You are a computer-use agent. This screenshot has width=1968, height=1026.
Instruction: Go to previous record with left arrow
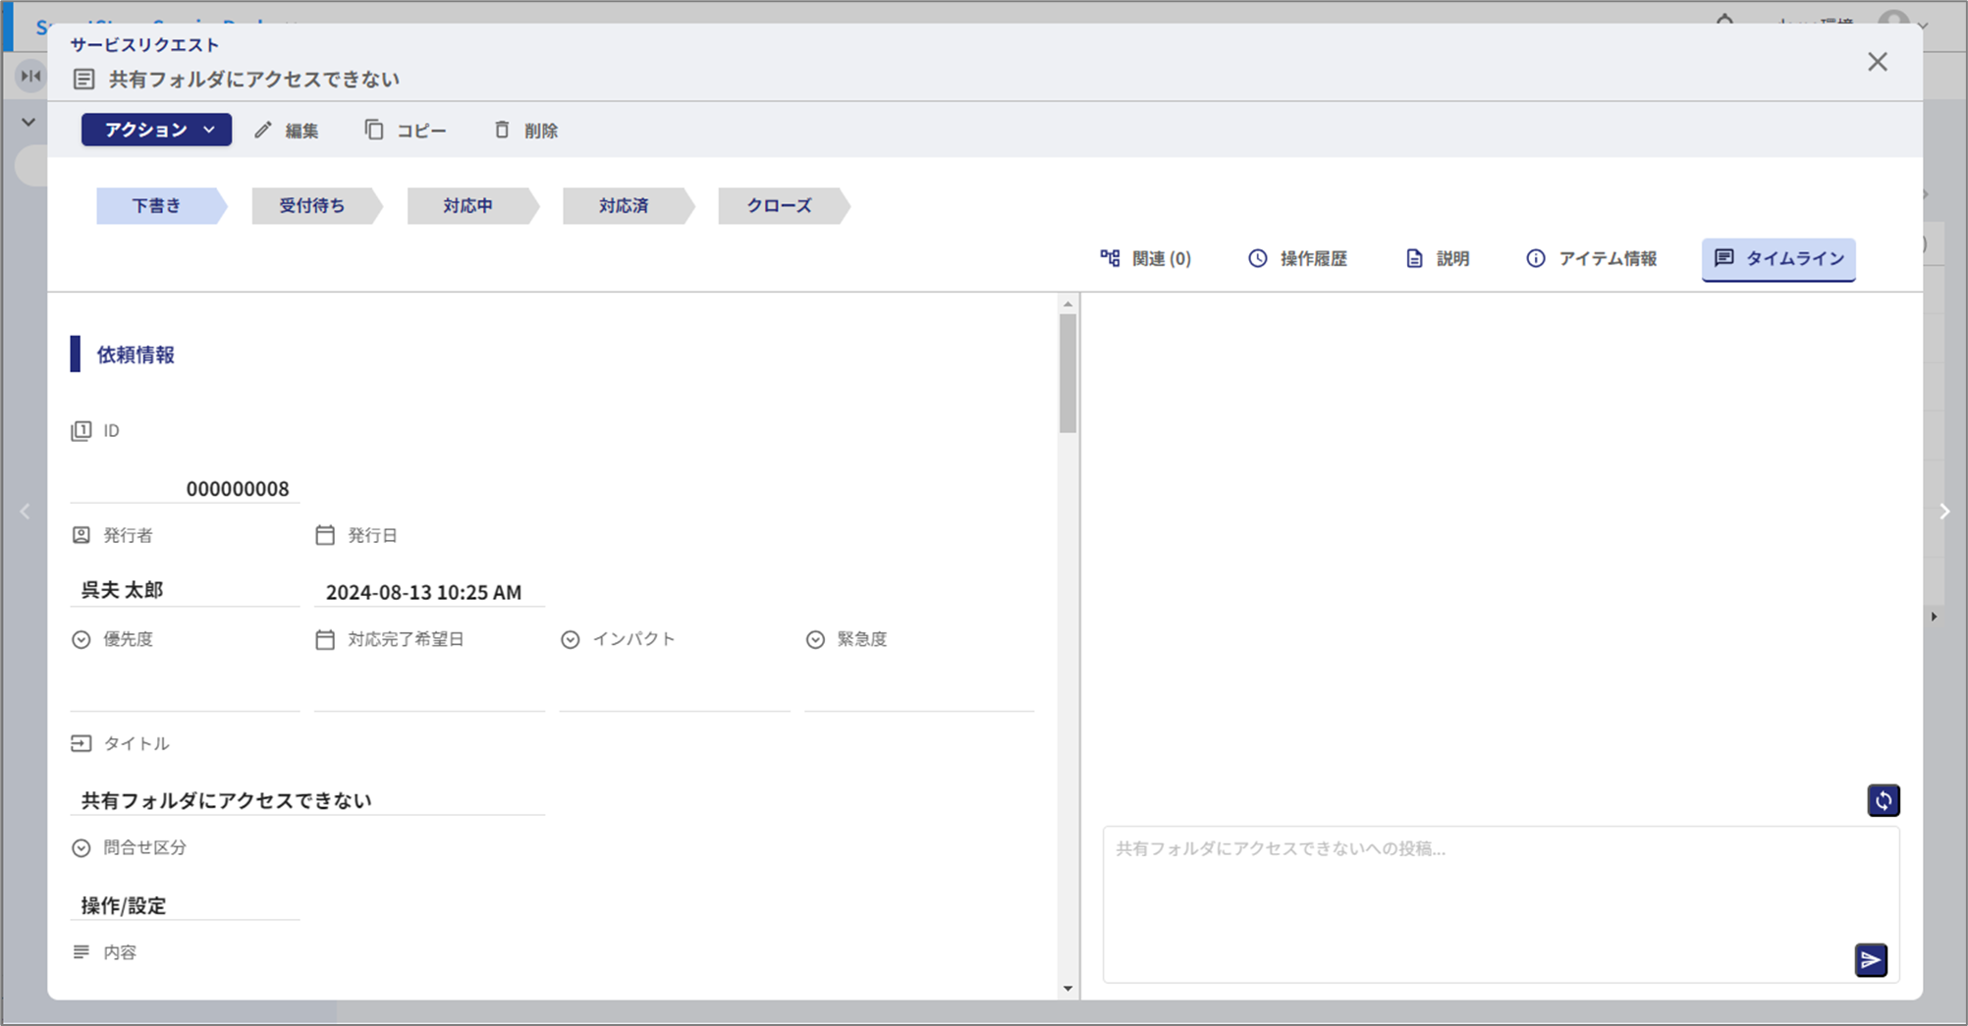[26, 512]
